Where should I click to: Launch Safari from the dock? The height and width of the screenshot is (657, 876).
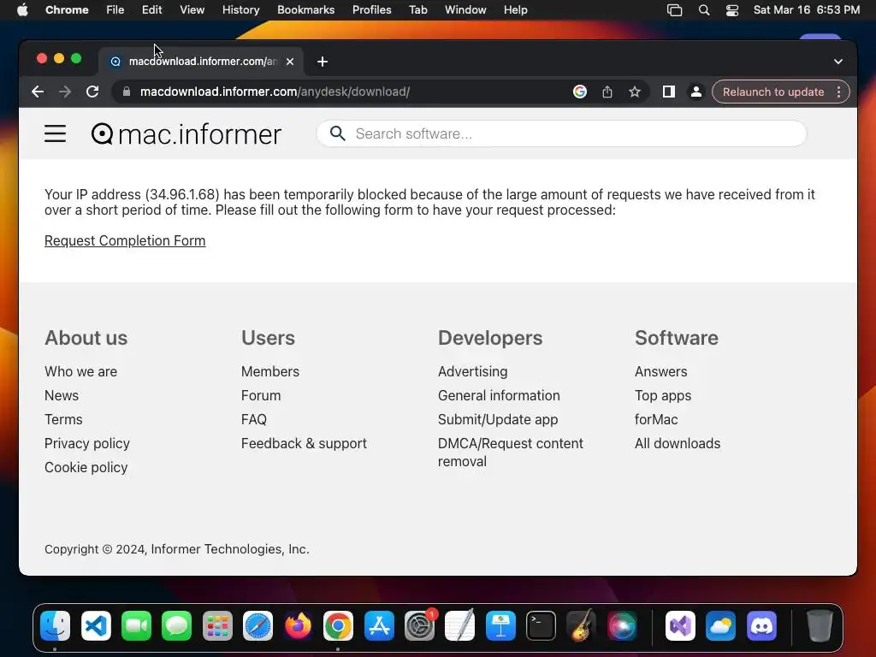click(257, 625)
